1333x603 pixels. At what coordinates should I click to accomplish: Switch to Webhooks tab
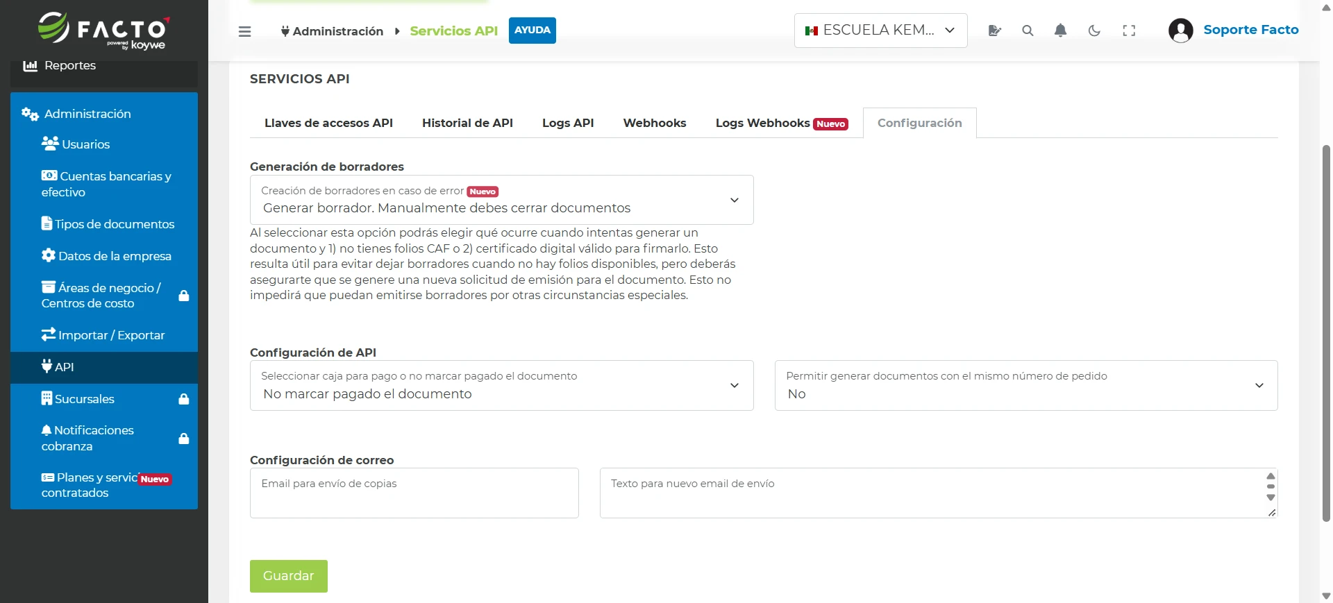655,123
